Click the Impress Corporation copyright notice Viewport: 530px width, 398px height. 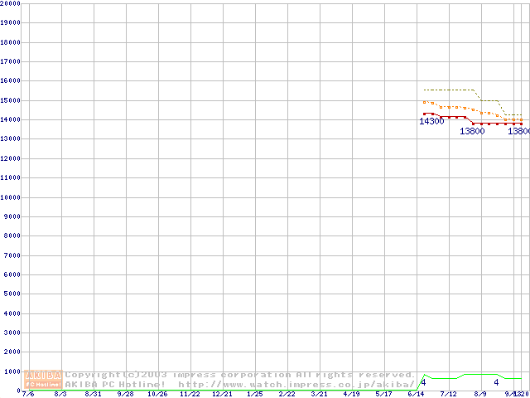click(240, 375)
